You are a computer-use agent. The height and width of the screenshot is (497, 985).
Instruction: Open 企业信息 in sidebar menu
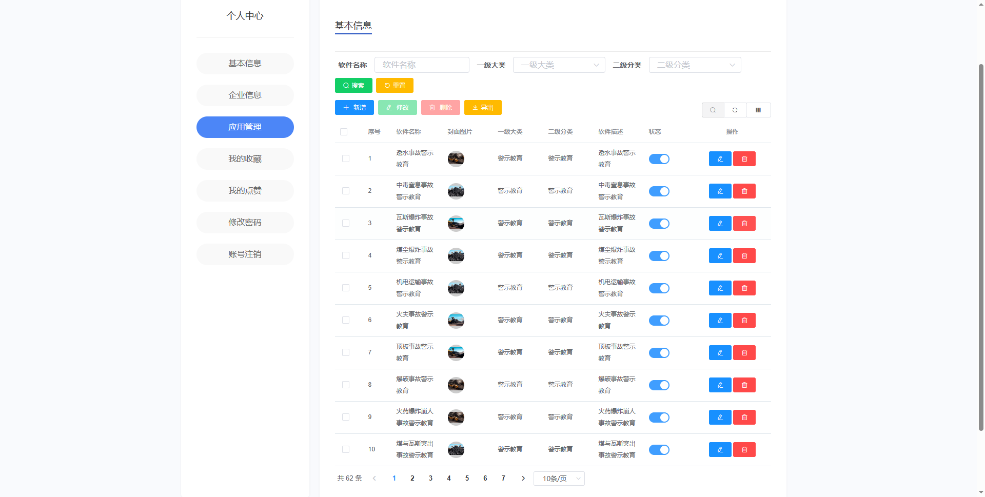[245, 95]
